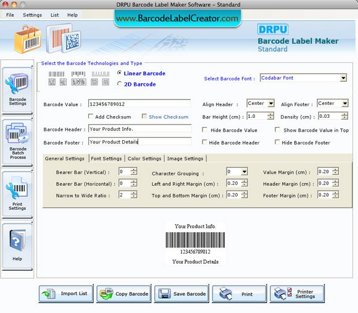This screenshot has width=358, height=313.
Task: Open the Character Grouping dropdown
Action: click(244, 172)
